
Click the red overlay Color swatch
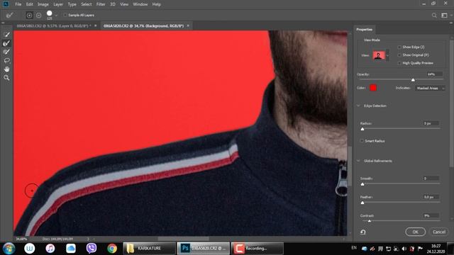(x=373, y=88)
